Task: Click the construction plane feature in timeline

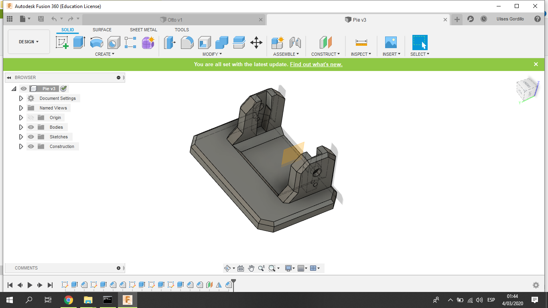Action: point(209,285)
